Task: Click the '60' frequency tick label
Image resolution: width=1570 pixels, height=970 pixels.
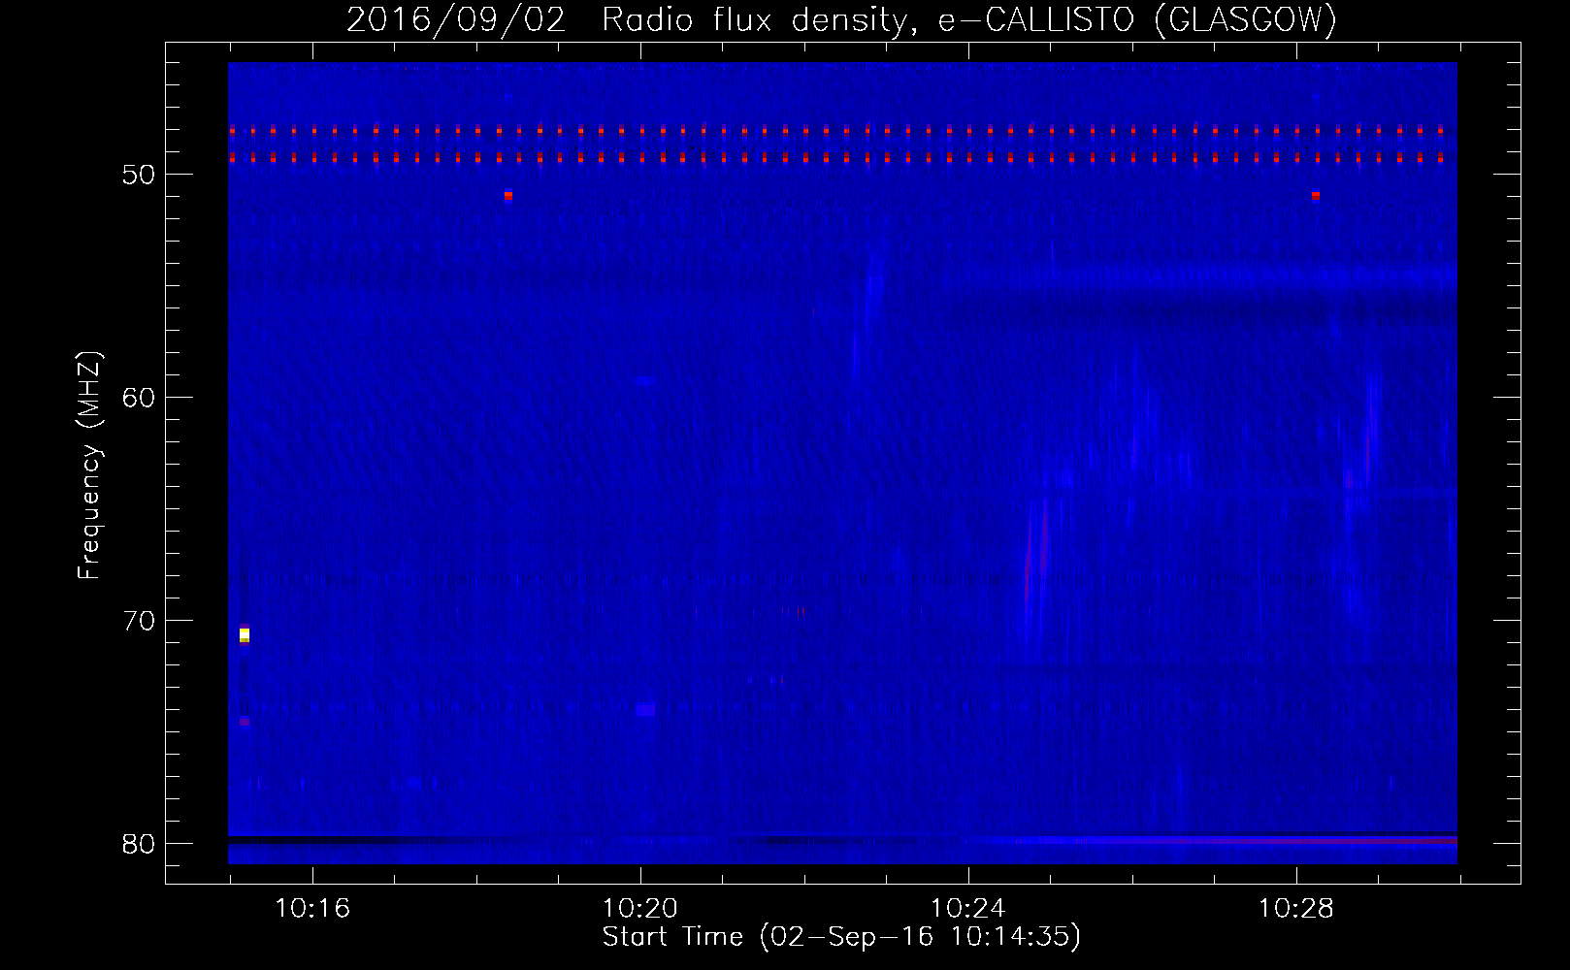Action: pos(140,398)
